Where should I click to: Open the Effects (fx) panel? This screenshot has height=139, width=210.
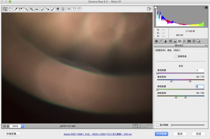click(x=184, y=41)
